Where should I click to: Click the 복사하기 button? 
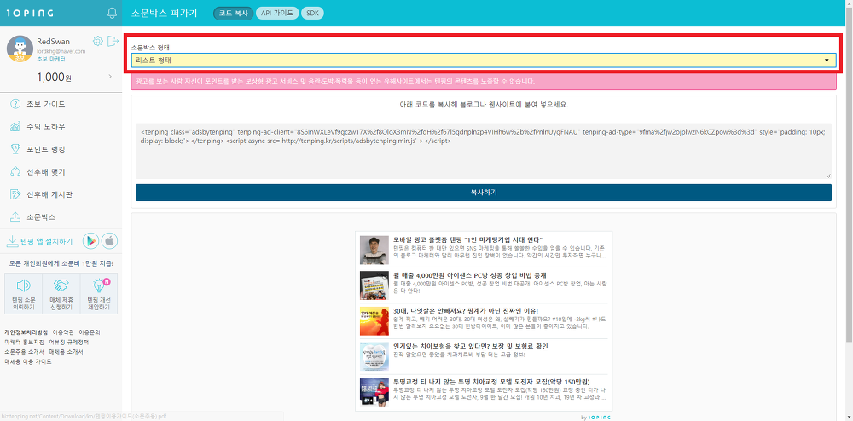(484, 193)
